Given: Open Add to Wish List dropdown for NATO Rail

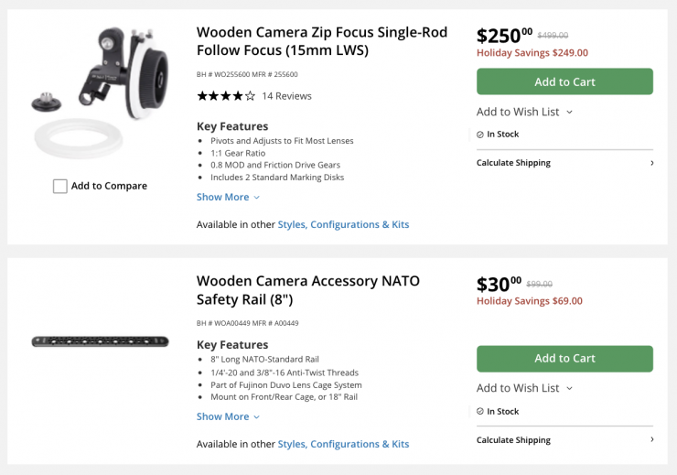Looking at the screenshot, I should pyautogui.click(x=524, y=388).
